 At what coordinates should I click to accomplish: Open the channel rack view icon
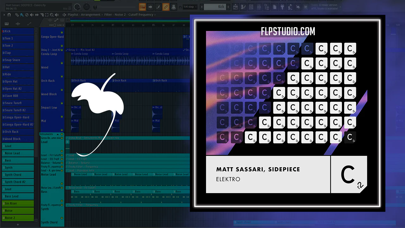coord(251,7)
